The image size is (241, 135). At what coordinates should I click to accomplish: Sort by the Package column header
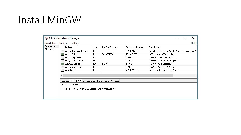[78, 47]
